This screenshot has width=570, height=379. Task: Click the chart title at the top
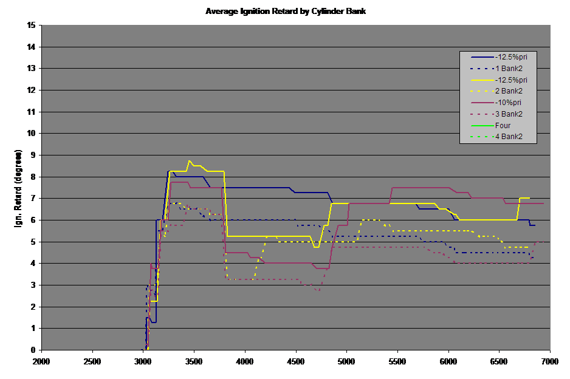[284, 11]
